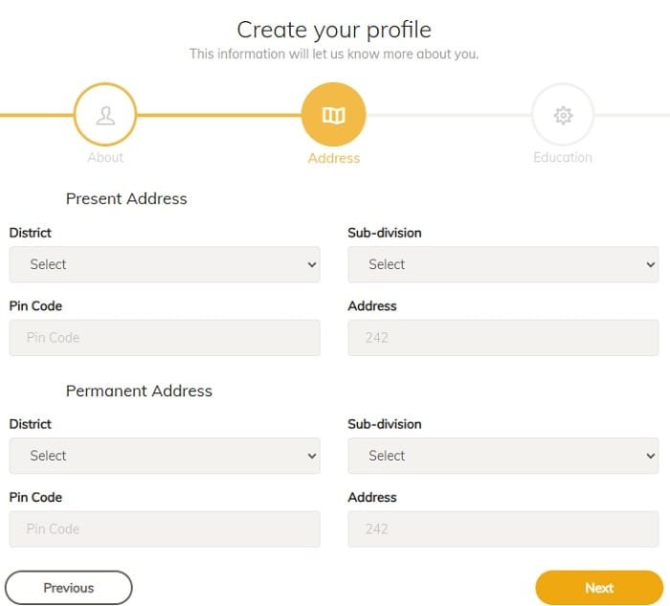Select the Address step label

pos(334,158)
